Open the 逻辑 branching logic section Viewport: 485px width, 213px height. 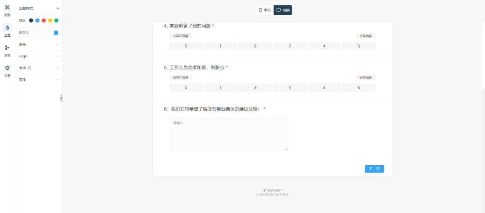click(x=7, y=50)
